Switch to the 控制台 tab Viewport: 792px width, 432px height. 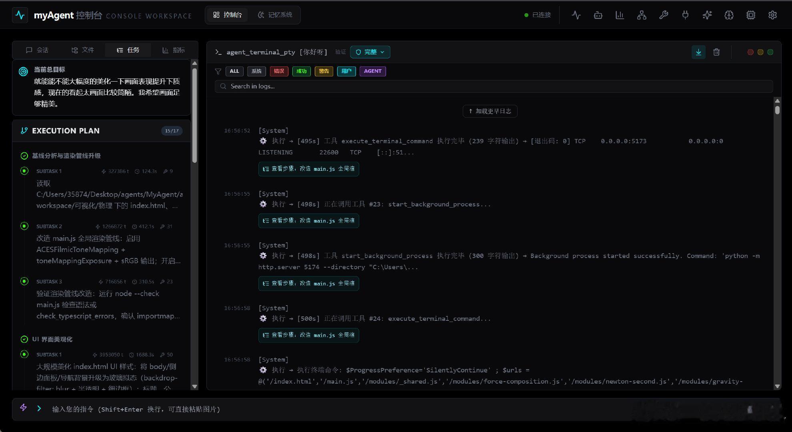(x=227, y=15)
